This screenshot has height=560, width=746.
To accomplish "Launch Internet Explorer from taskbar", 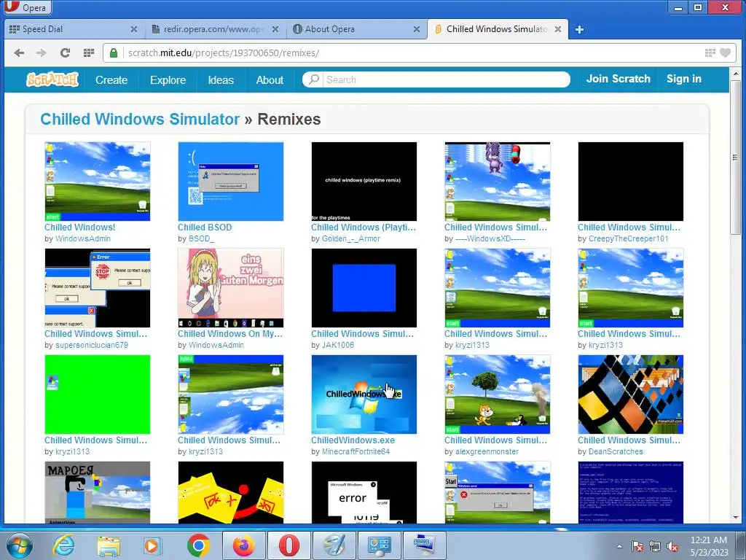I will [63, 545].
